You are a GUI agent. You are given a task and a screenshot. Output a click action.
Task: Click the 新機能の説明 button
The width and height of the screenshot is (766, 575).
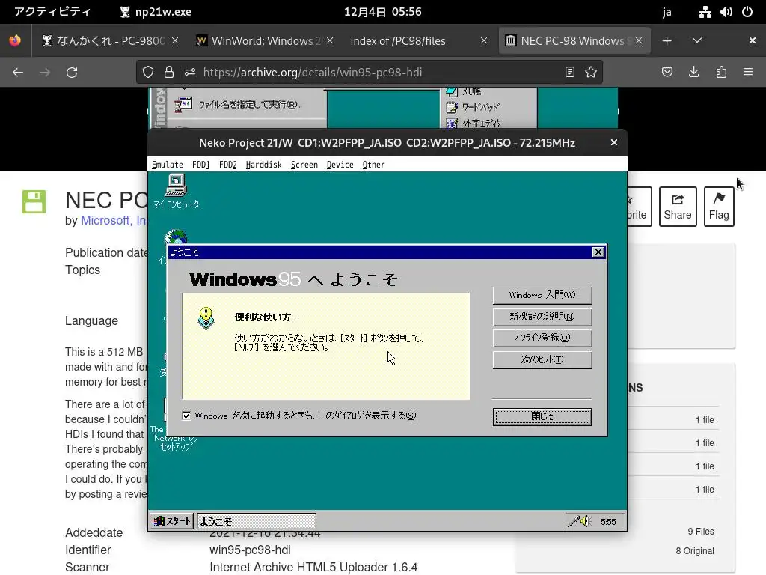click(542, 317)
